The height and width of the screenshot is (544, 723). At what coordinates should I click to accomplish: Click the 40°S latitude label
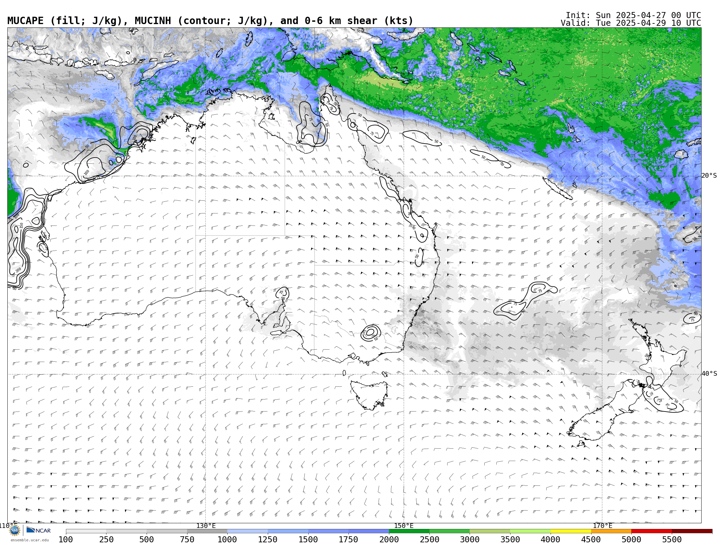[x=709, y=374]
